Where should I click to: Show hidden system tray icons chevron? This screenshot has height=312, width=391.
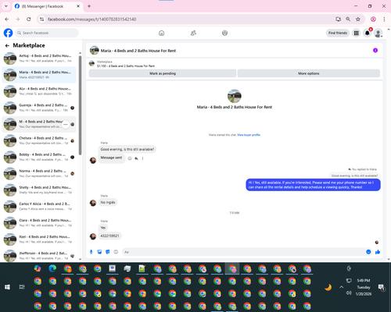tap(341, 287)
